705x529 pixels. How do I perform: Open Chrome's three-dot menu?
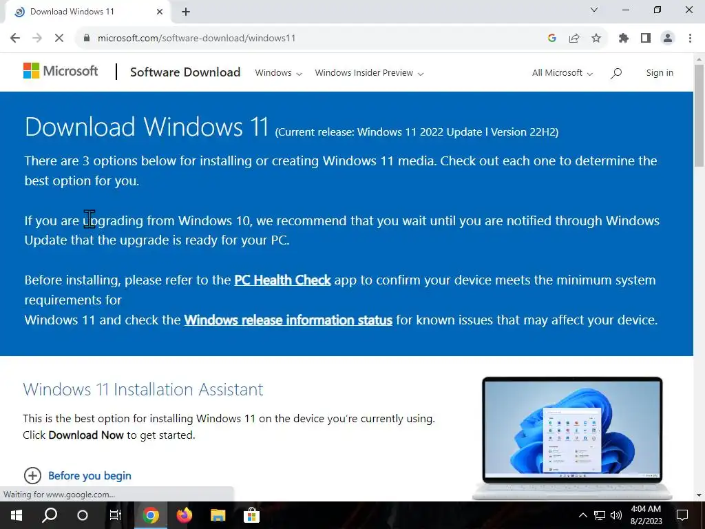point(690,39)
